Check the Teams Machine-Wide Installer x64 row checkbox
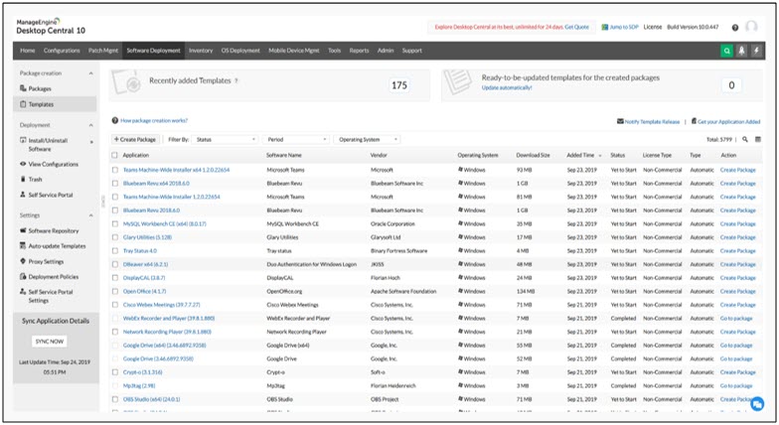The height and width of the screenshot is (425, 779). 115,170
